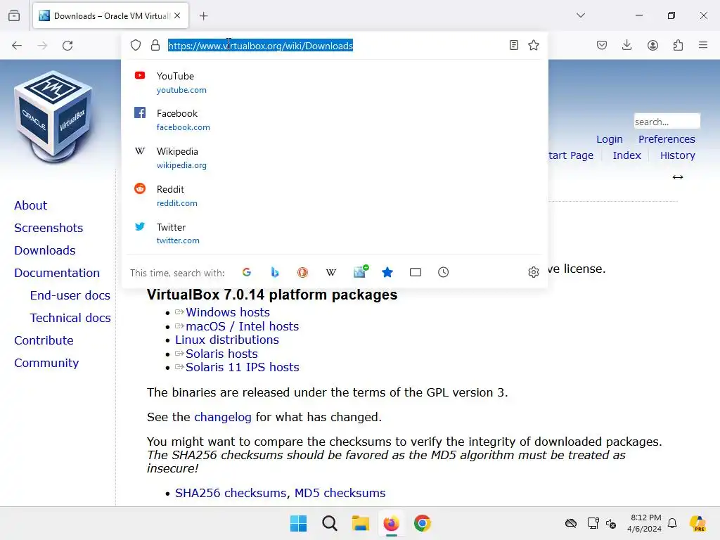Select the Reddit suggestion
The width and height of the screenshot is (720, 540).
335,196
